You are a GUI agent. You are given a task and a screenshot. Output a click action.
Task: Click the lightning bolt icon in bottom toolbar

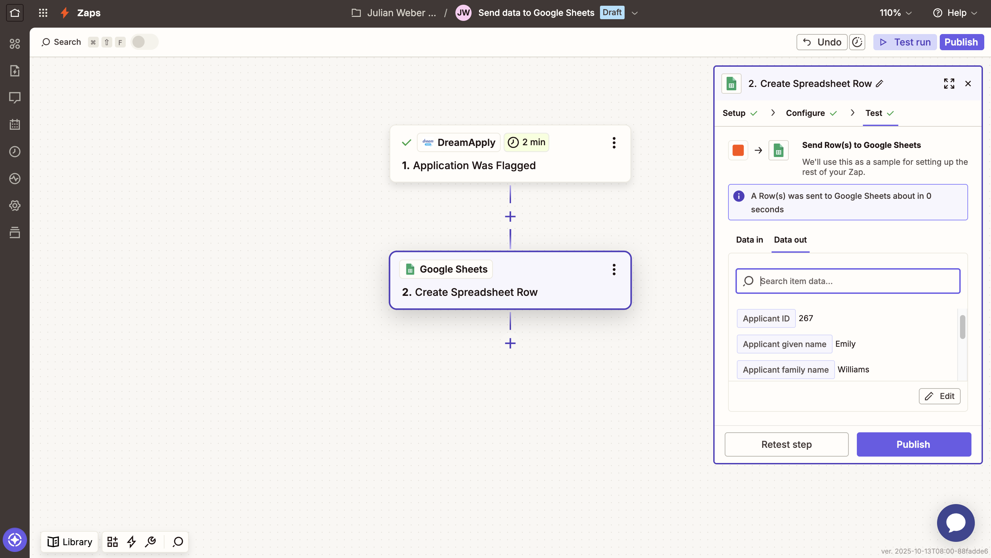pyautogui.click(x=131, y=541)
